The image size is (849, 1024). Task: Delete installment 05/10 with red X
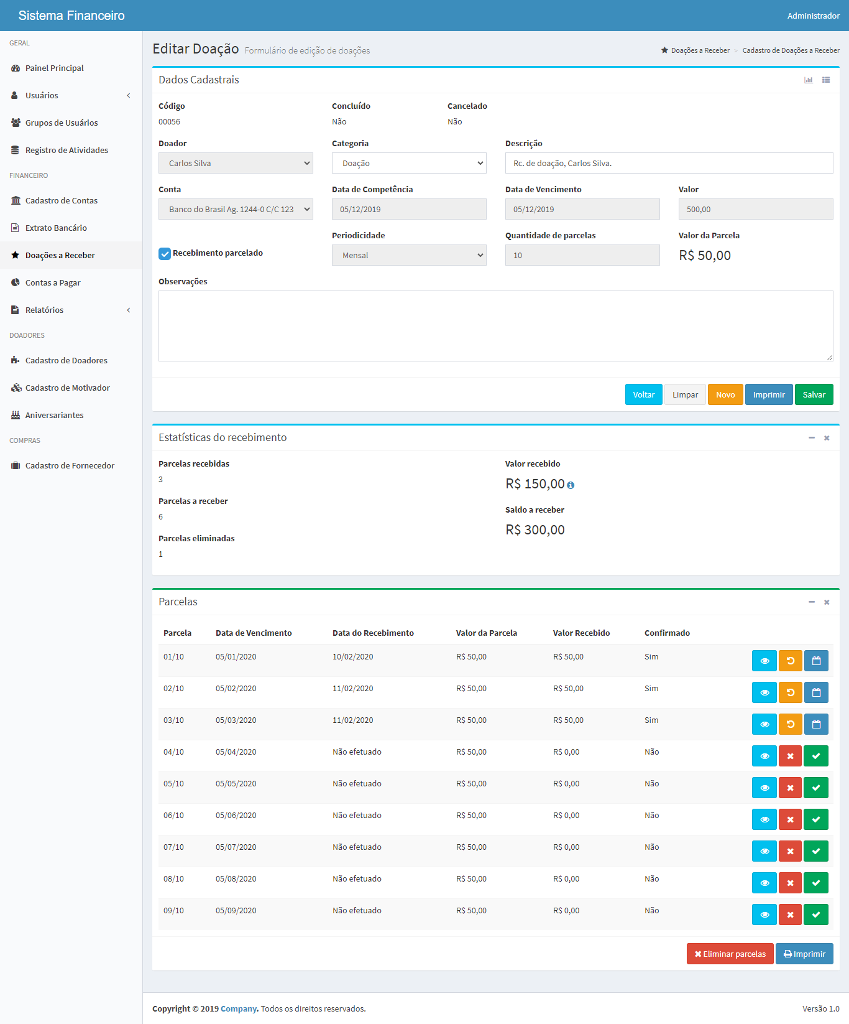pos(790,788)
